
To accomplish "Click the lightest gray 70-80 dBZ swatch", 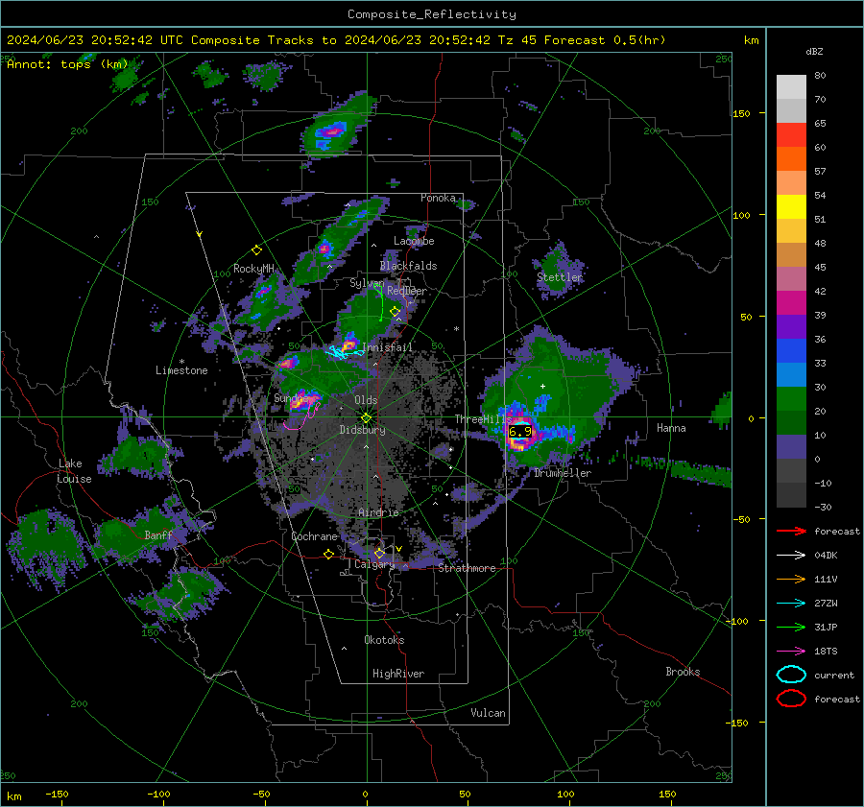I will click(791, 86).
